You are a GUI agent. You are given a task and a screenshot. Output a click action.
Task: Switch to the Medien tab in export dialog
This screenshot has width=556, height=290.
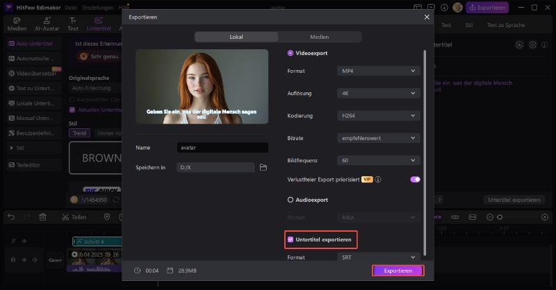(x=319, y=37)
